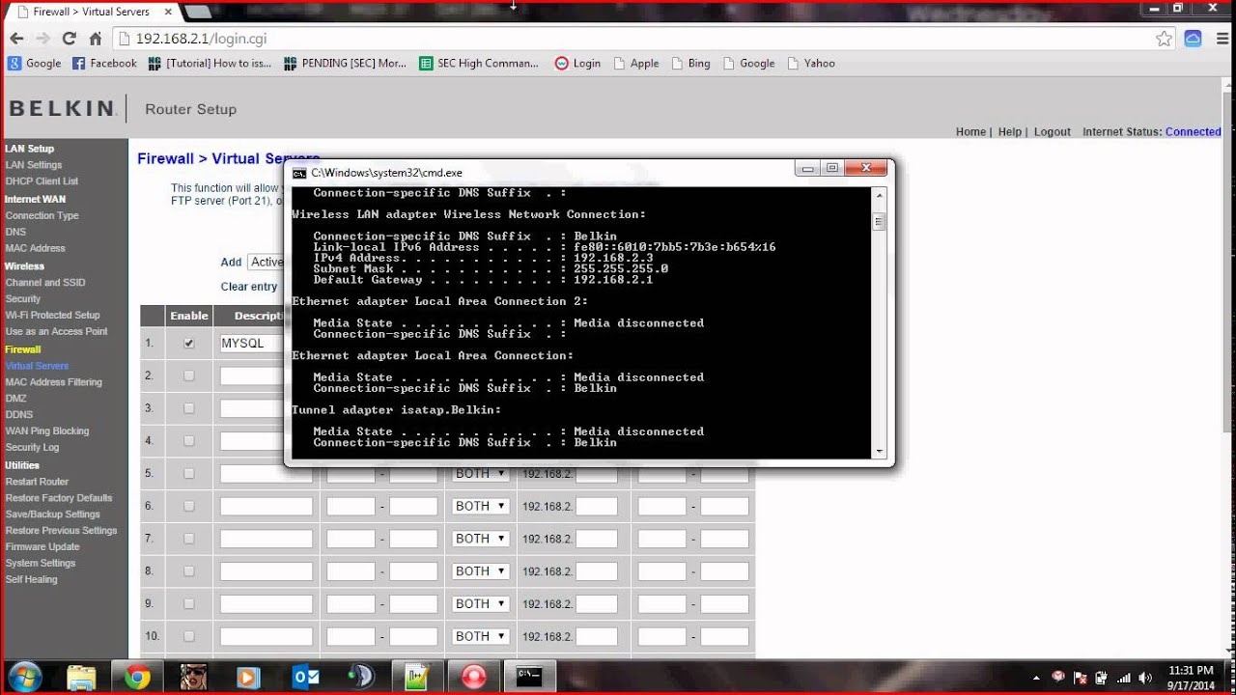The height and width of the screenshot is (695, 1236).
Task: Reload the router page
Action: pos(69,39)
